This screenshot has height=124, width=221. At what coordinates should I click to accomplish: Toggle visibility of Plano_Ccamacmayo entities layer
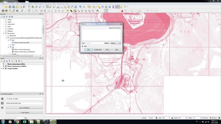point(3,64)
